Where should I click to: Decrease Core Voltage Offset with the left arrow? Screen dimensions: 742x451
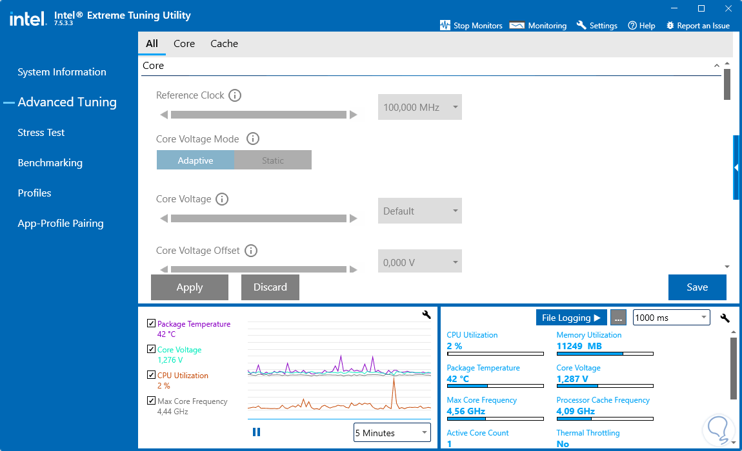click(164, 269)
